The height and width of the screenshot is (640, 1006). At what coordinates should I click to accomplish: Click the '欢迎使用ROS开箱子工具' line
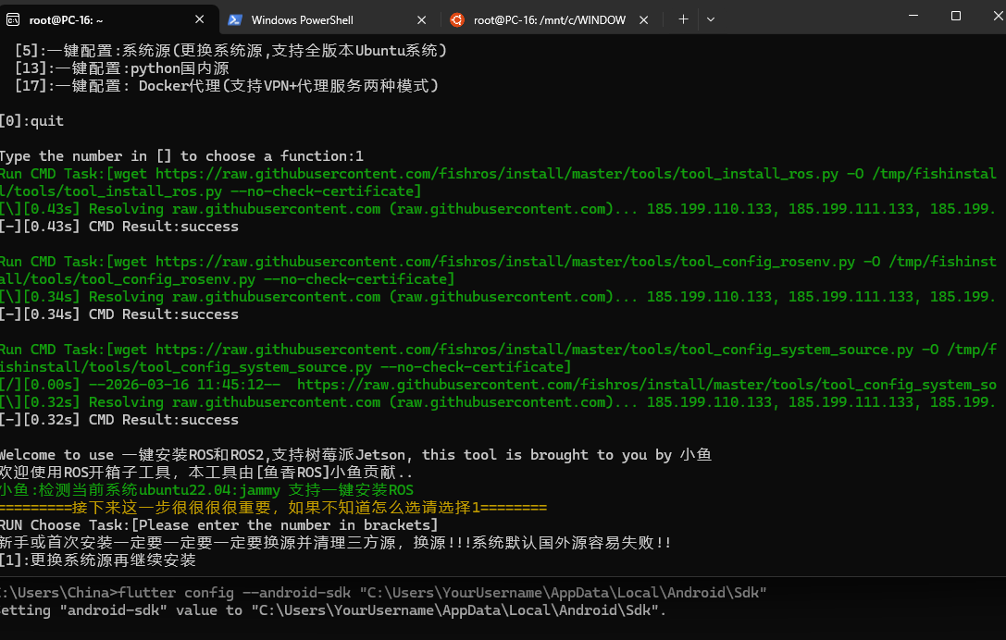(206, 473)
